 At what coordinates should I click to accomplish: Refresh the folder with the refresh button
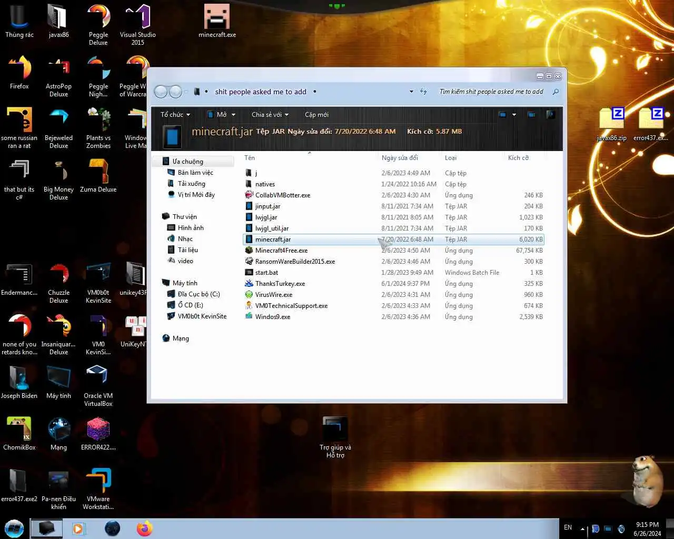[423, 92]
